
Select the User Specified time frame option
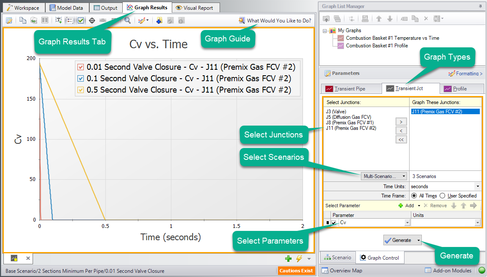pyautogui.click(x=442, y=196)
